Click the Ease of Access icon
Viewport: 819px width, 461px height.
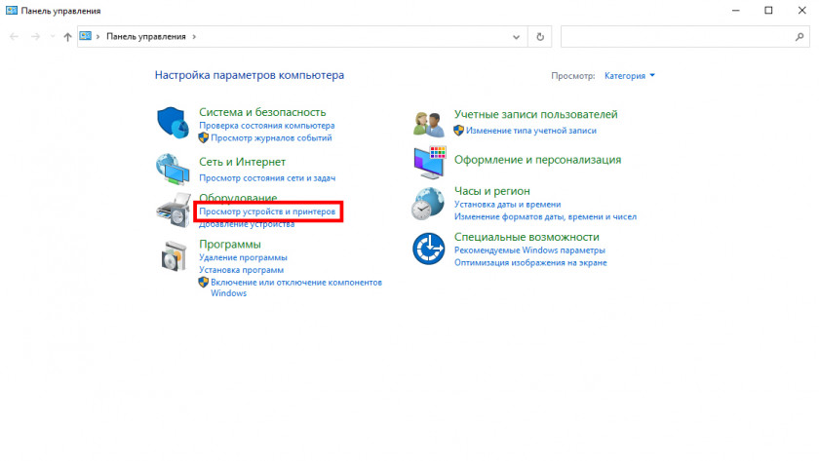[x=428, y=249]
